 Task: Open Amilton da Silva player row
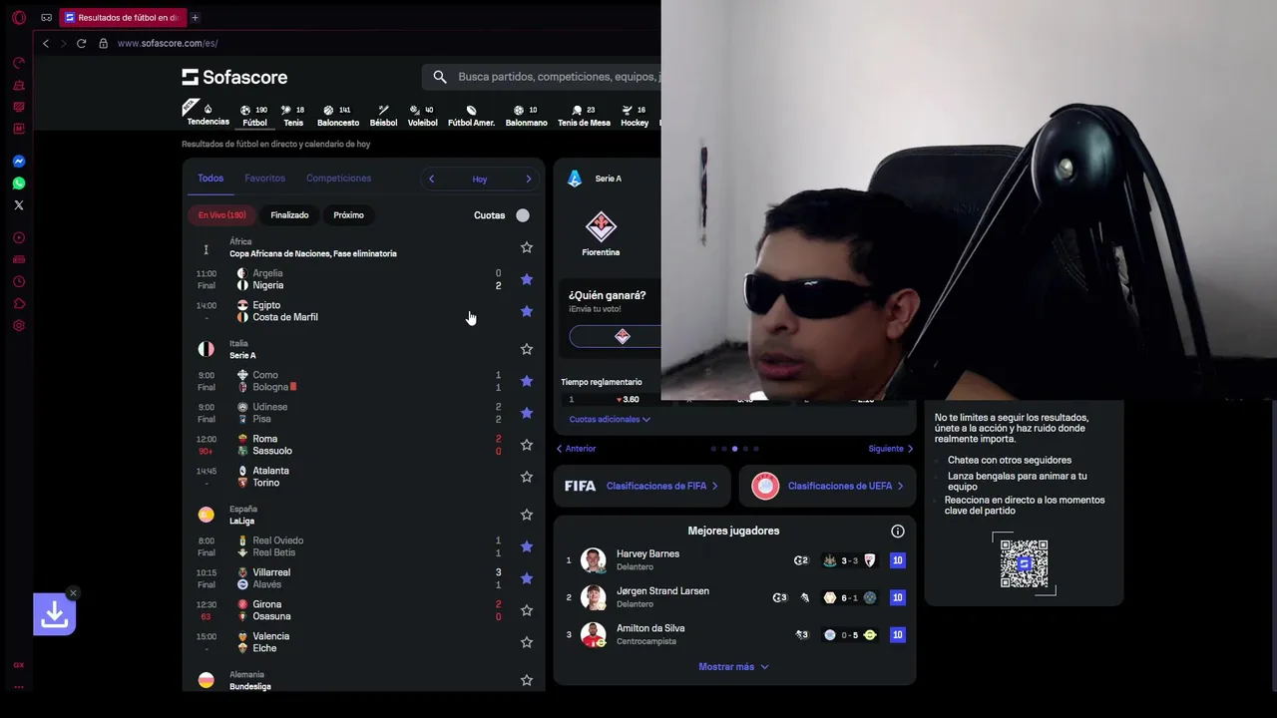coord(734,635)
